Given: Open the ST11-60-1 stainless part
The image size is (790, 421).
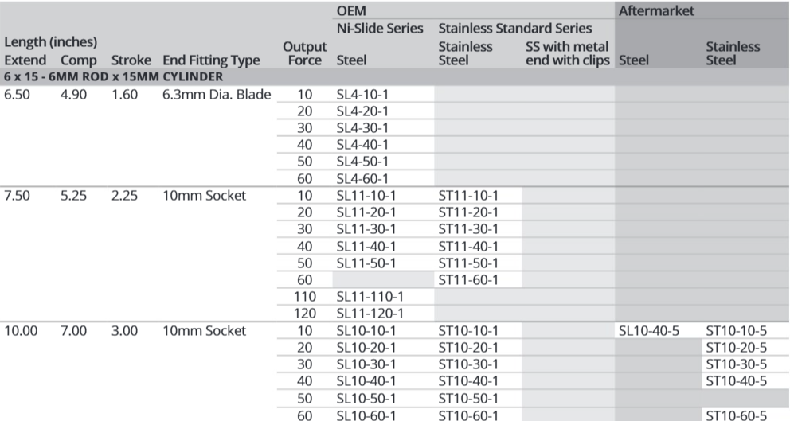Looking at the screenshot, I should pyautogui.click(x=467, y=279).
